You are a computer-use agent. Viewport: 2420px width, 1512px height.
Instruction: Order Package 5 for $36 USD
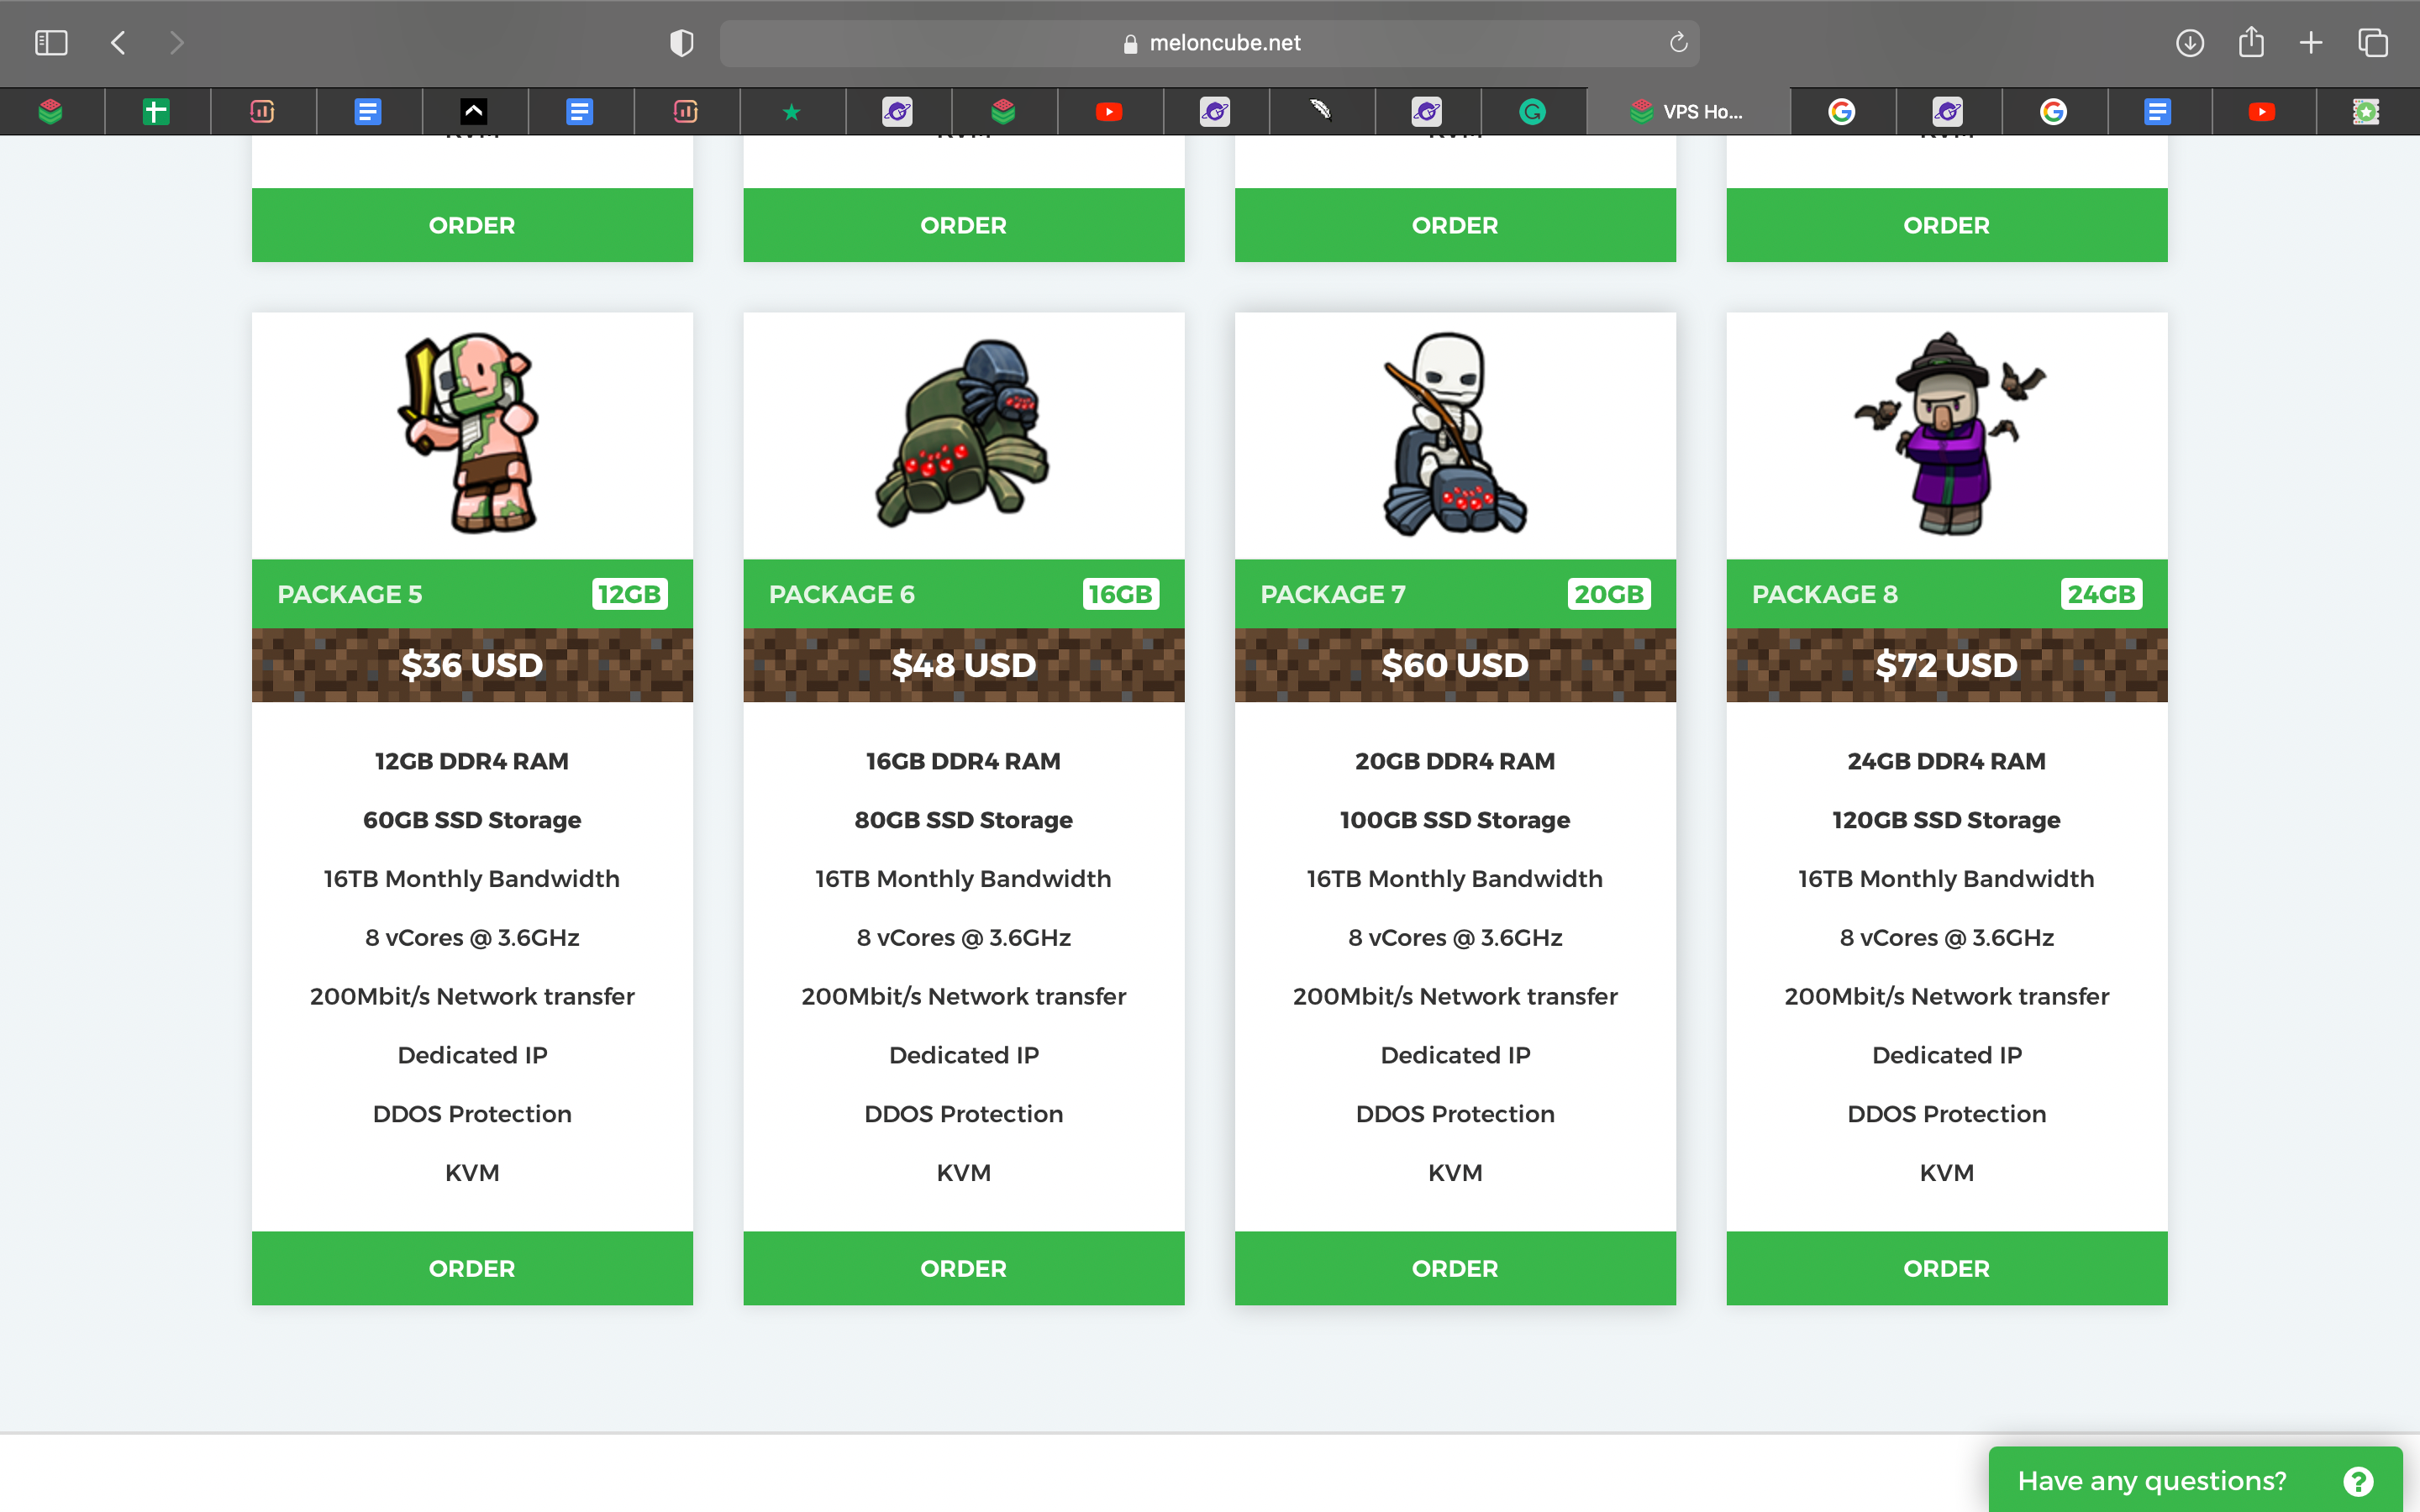[472, 1268]
